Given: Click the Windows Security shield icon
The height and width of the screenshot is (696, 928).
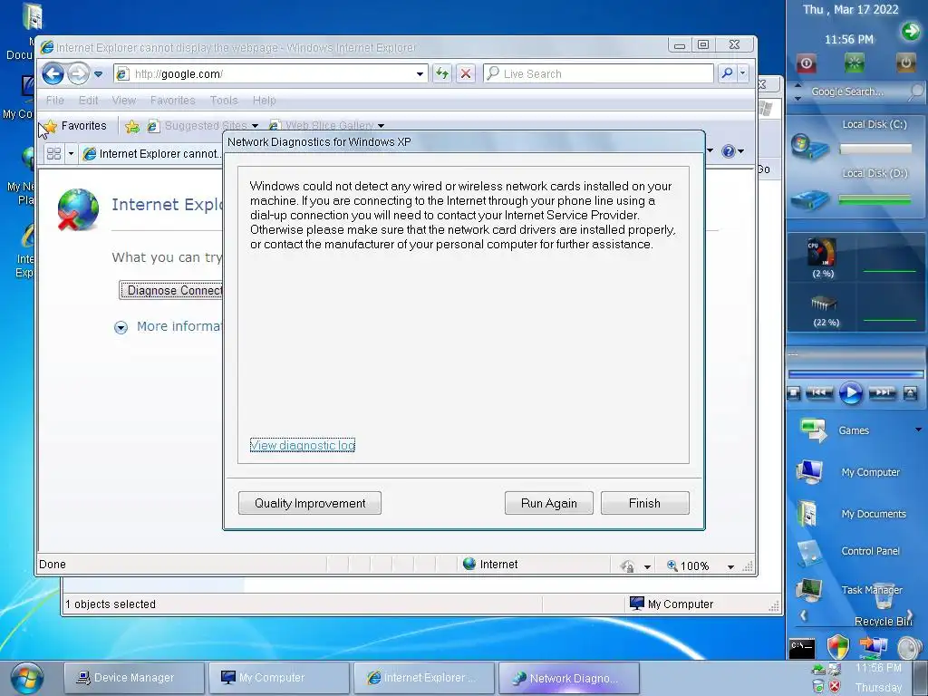Looking at the screenshot, I should click(x=838, y=647).
